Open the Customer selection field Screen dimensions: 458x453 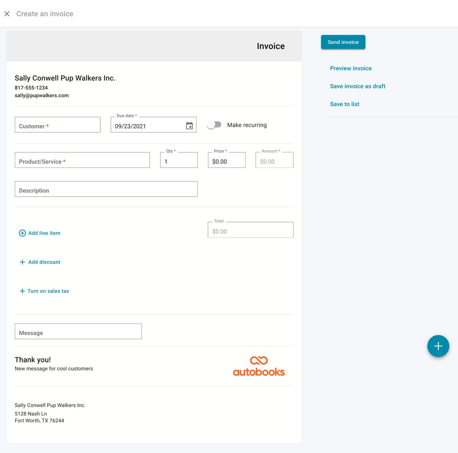57,124
